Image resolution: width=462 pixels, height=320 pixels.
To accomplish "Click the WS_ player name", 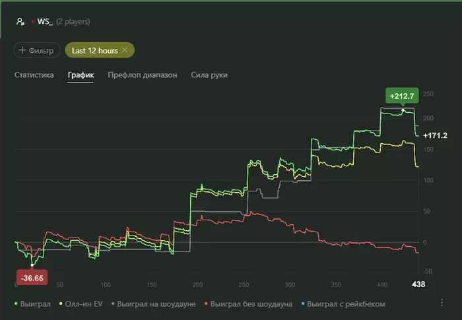I will click(x=45, y=22).
